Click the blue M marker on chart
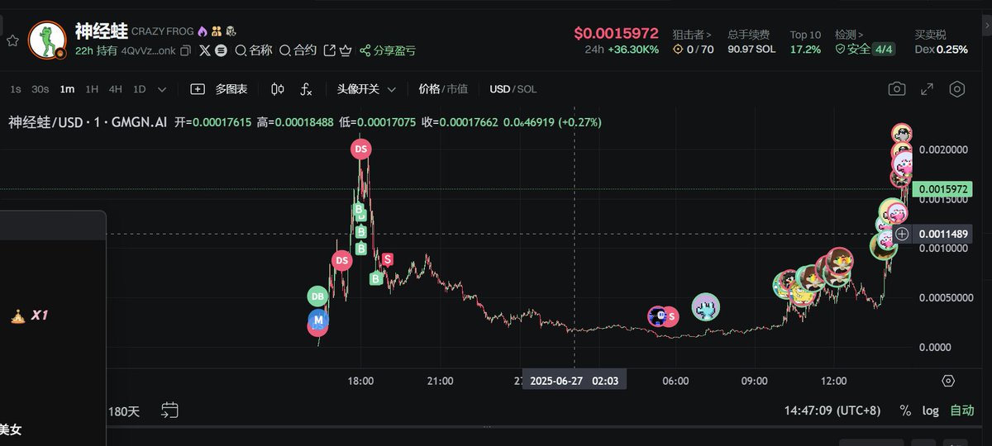992x446 pixels. 318,319
